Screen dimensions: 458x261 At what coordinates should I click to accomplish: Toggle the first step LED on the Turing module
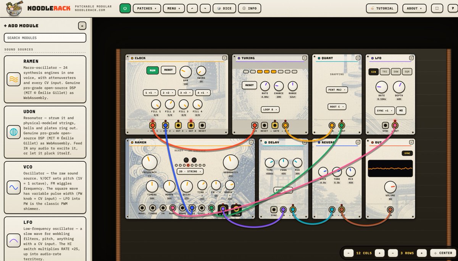pyautogui.click(x=246, y=72)
